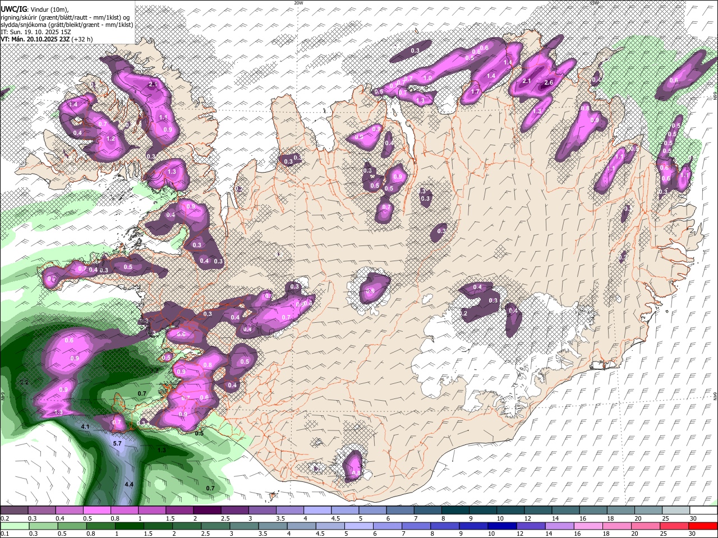Image resolution: width=718 pixels, height=538 pixels.
Task: Click the '2.6' snowfall value on the map
Action: [x=549, y=83]
